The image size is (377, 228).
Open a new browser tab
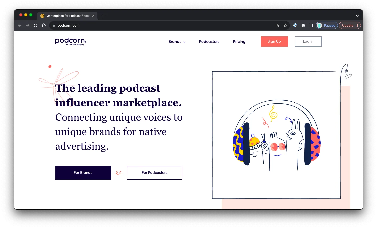pos(103,16)
